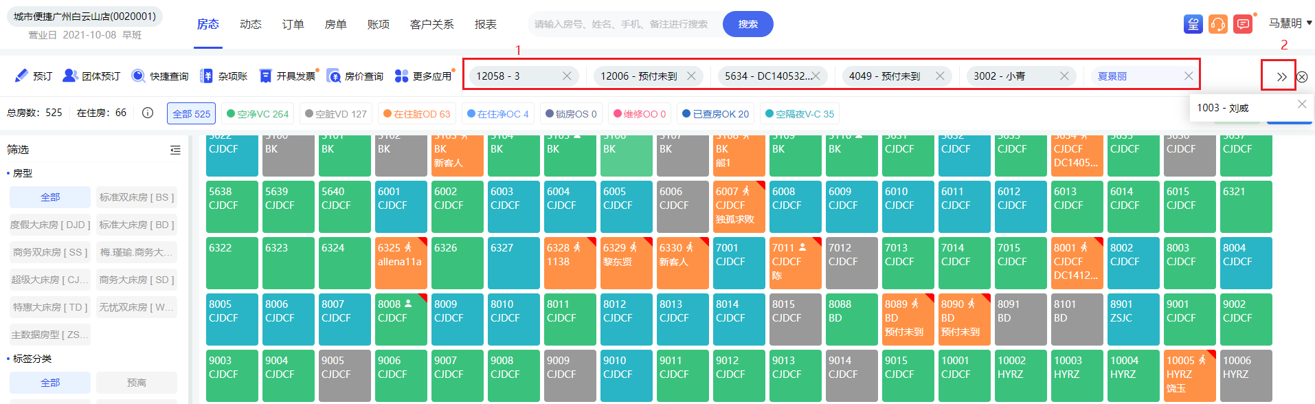The width and height of the screenshot is (1315, 404).
Task: Select 预离 tag filter
Action: point(137,383)
